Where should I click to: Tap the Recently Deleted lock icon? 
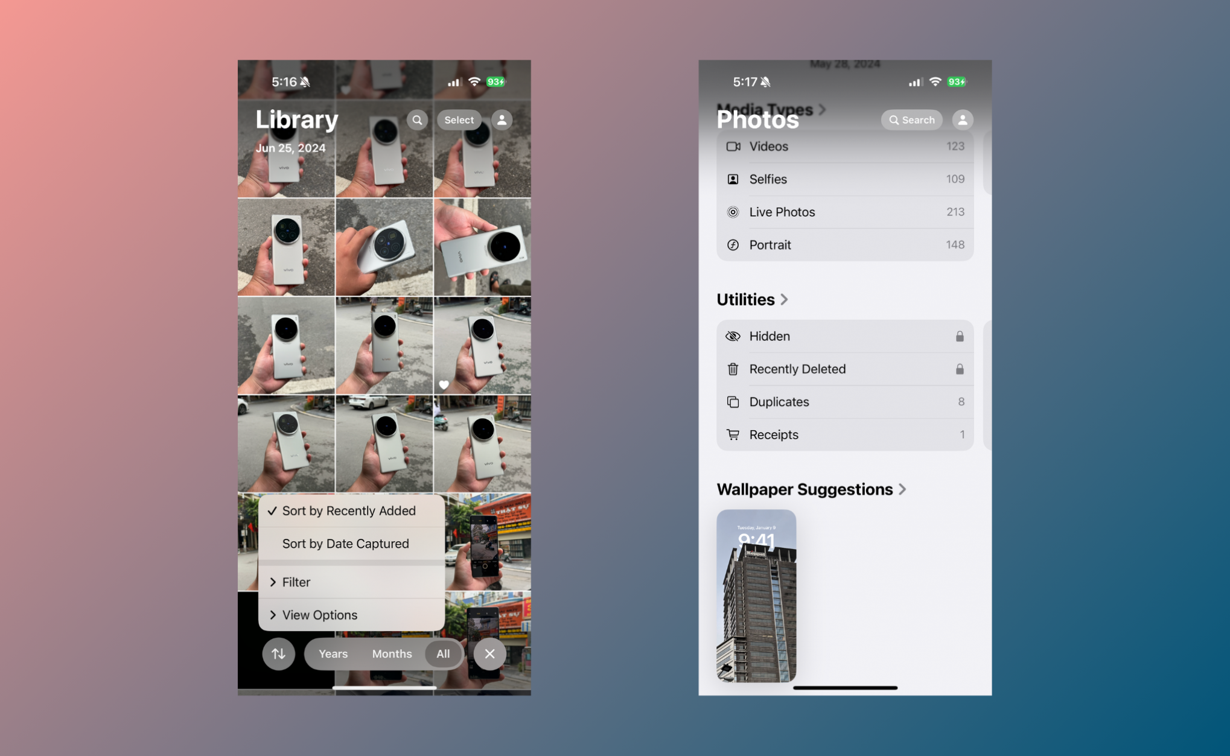[960, 369]
